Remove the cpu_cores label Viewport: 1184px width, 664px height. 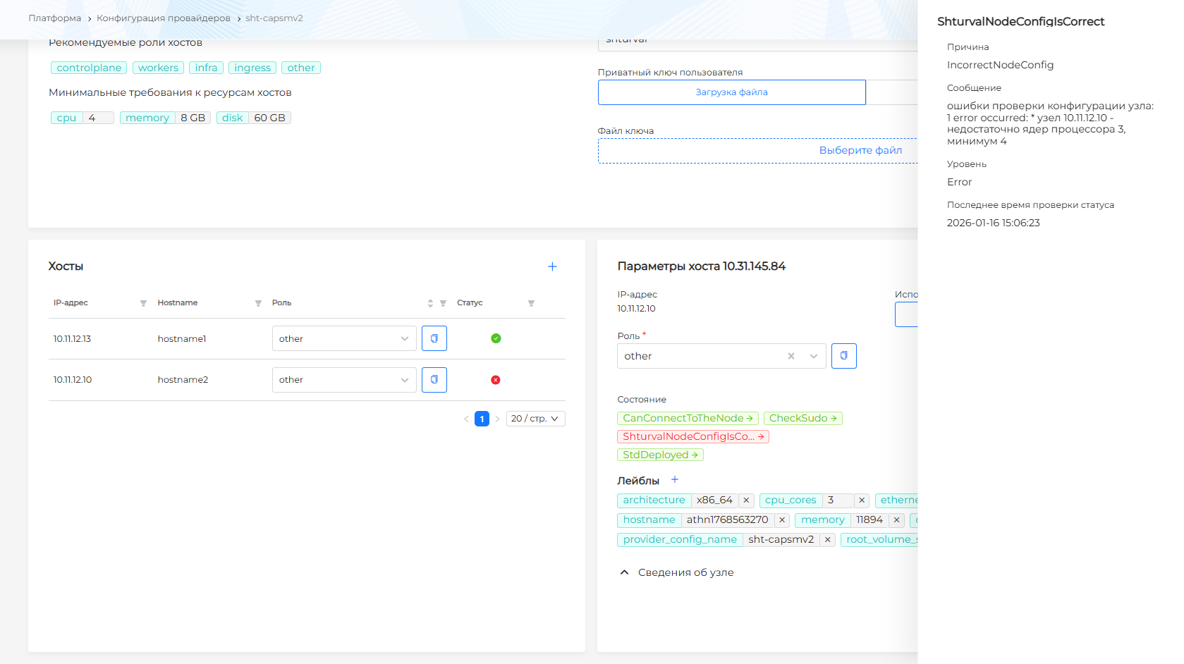tap(861, 500)
